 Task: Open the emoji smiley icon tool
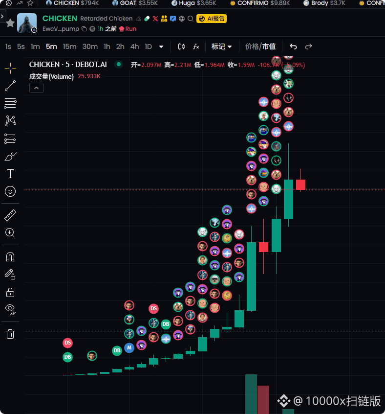point(10,191)
